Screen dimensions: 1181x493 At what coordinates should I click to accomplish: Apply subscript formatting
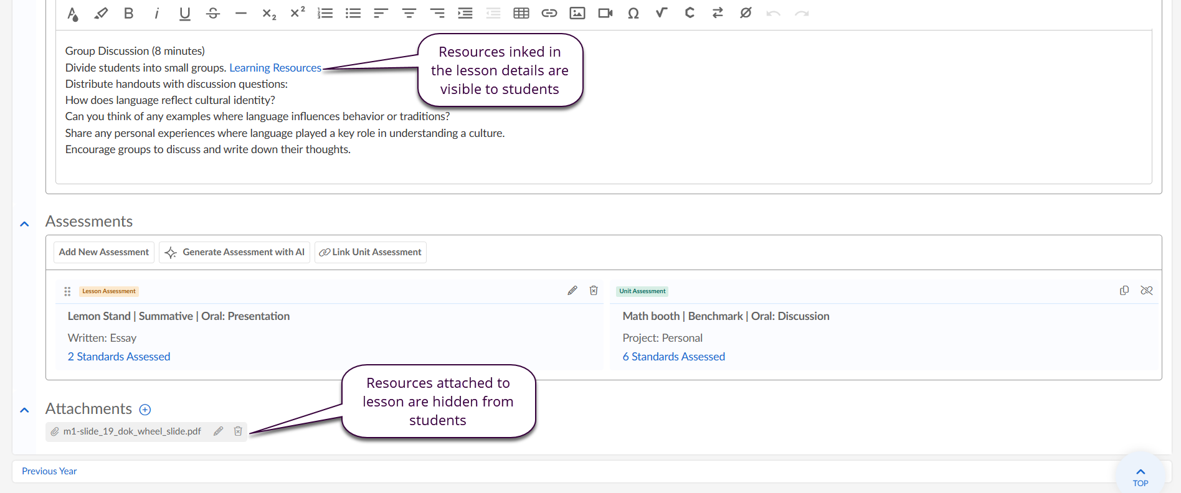click(269, 14)
